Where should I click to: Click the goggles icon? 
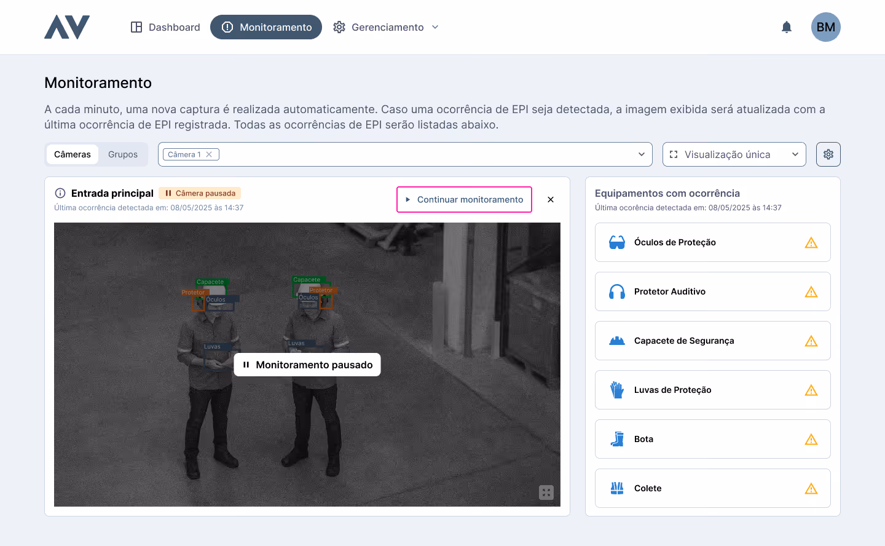coord(617,242)
